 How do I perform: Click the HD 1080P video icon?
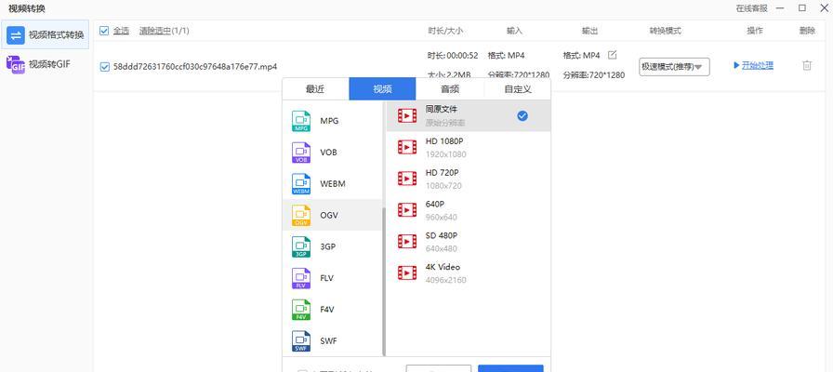click(x=407, y=147)
